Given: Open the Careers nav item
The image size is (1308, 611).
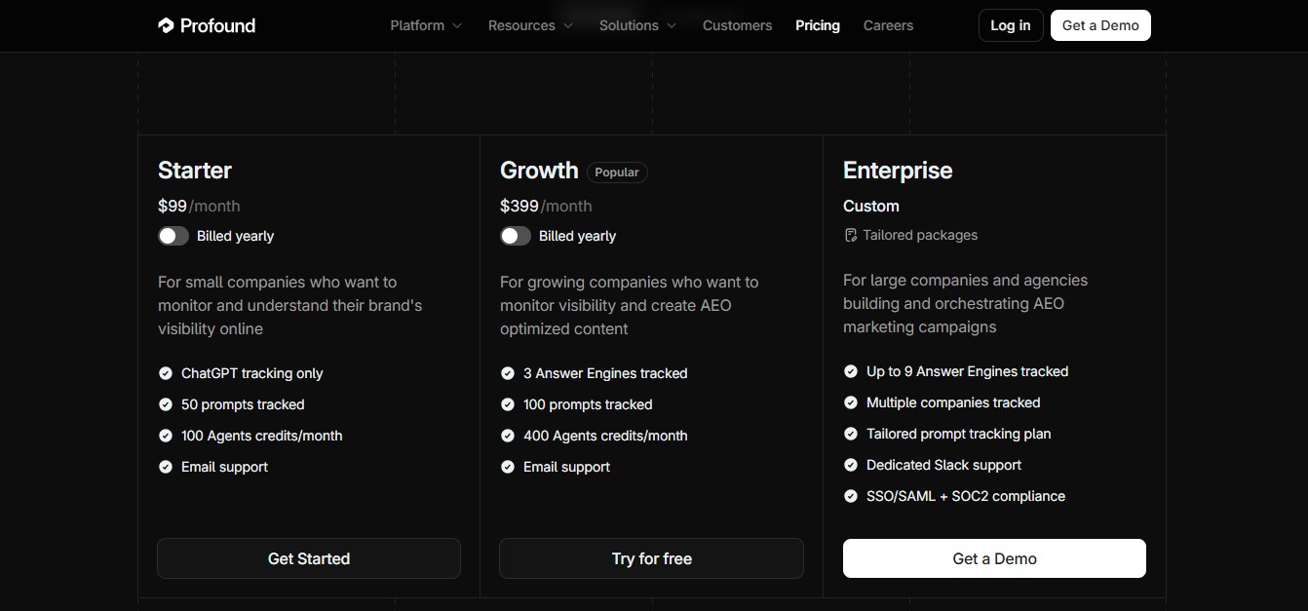Looking at the screenshot, I should 888,25.
